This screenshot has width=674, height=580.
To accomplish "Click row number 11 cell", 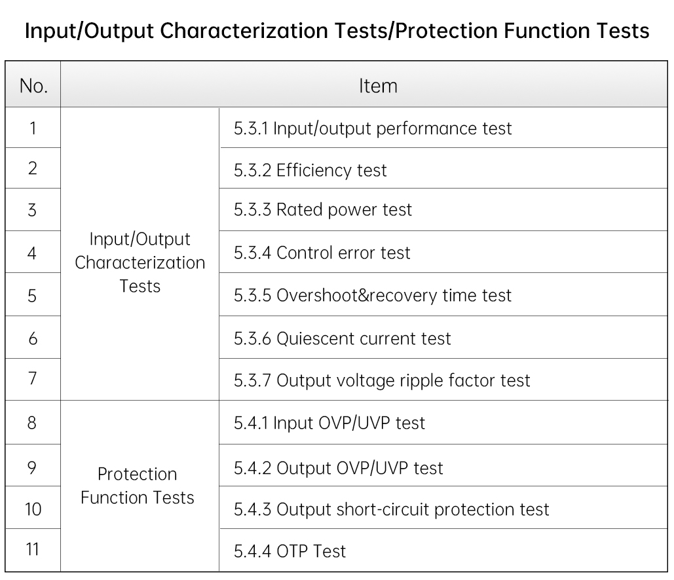I will click(x=33, y=549).
